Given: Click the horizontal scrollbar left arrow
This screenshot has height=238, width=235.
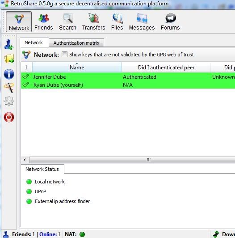Looking at the screenshot, I should point(25,160).
